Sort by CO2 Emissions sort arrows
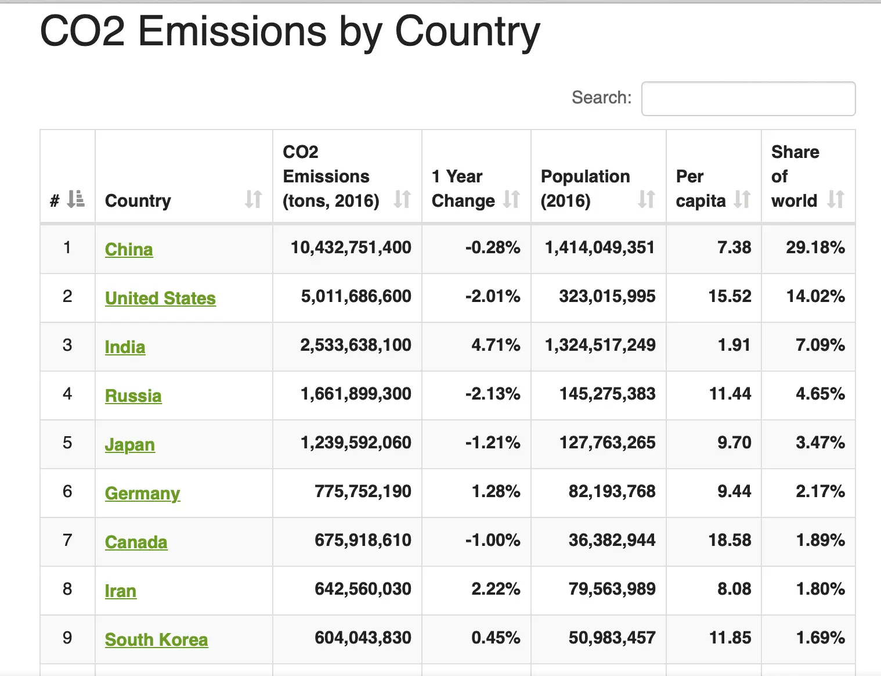 (x=402, y=199)
